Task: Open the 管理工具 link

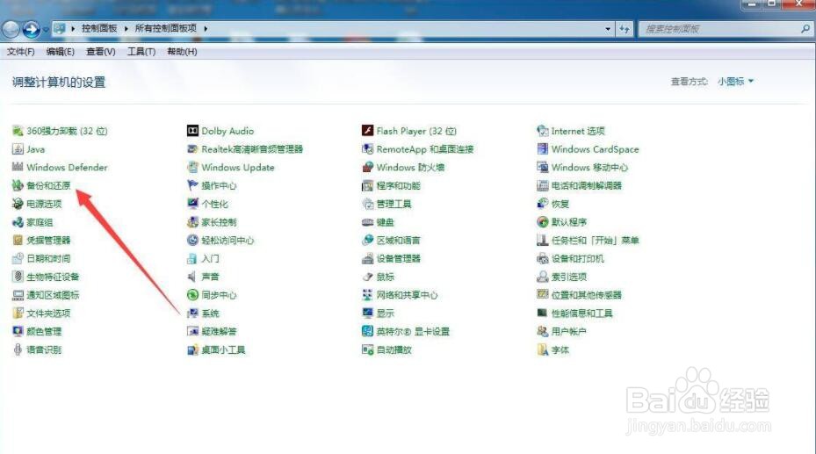Action: tap(394, 204)
